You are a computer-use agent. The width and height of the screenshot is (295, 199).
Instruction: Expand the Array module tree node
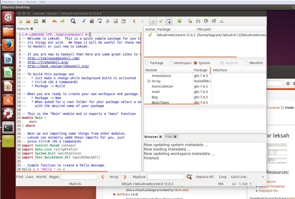149,81
